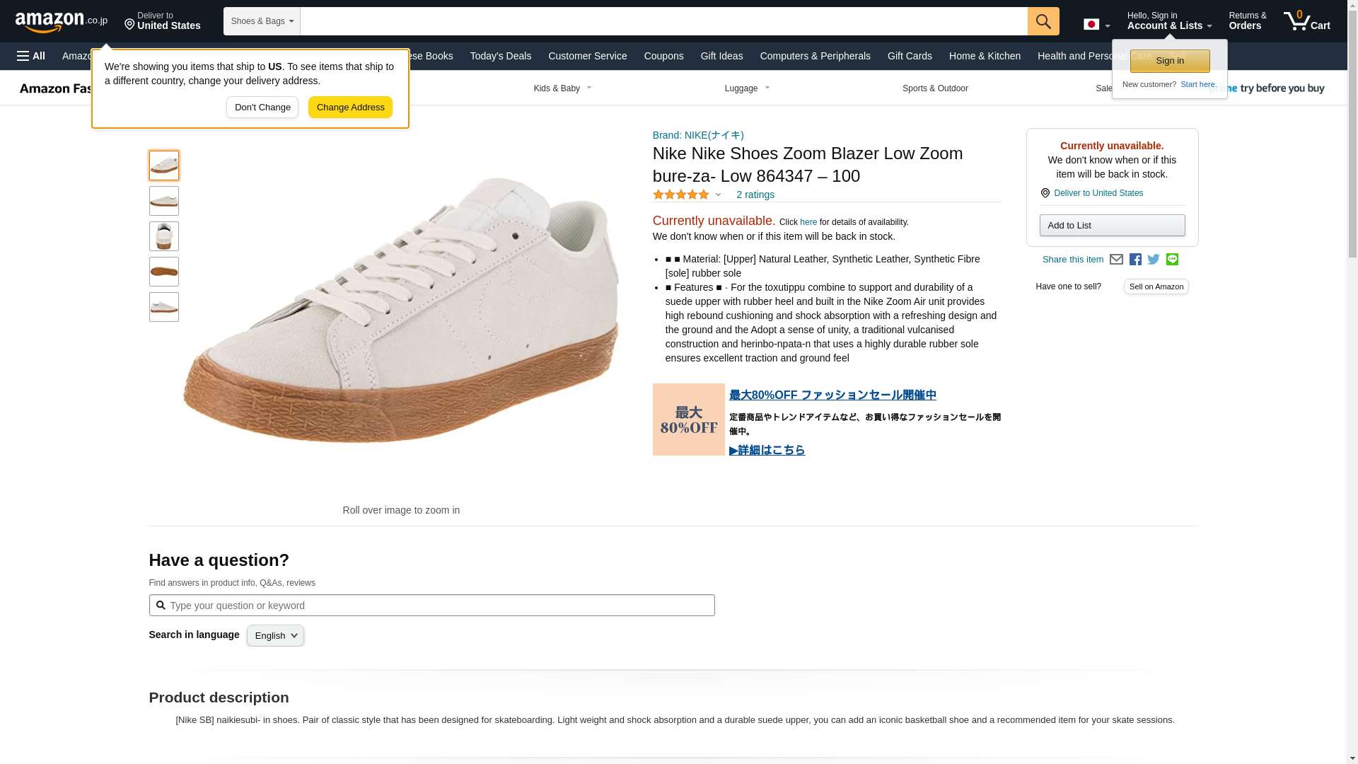
Task: Expand the star ratings breakdown arrow
Action: point(718,195)
